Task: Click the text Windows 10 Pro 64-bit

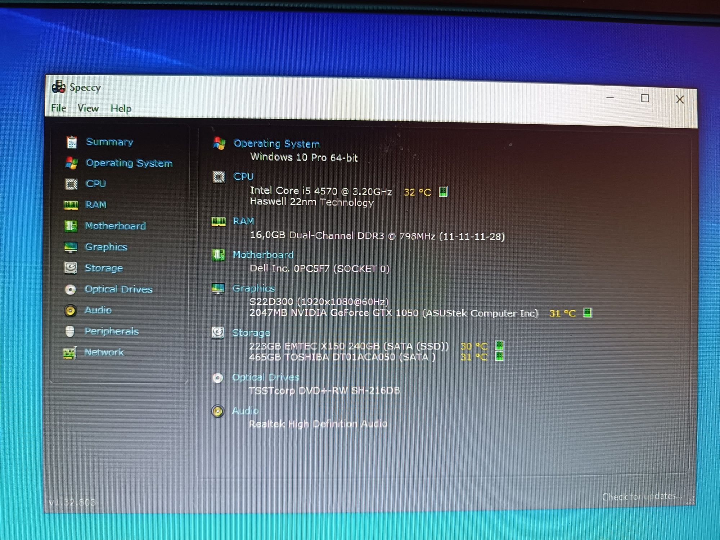Action: 304,157
